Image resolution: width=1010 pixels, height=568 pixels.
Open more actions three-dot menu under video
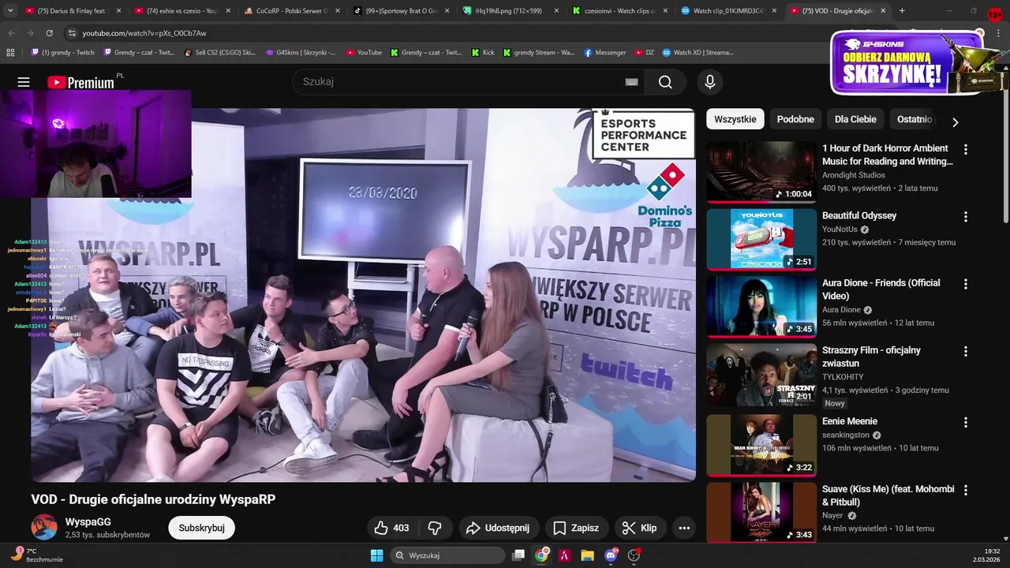684,528
